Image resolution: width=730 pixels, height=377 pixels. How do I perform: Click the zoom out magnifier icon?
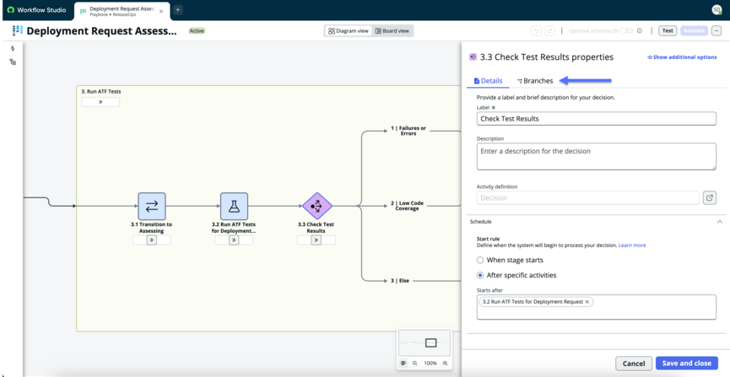click(415, 363)
